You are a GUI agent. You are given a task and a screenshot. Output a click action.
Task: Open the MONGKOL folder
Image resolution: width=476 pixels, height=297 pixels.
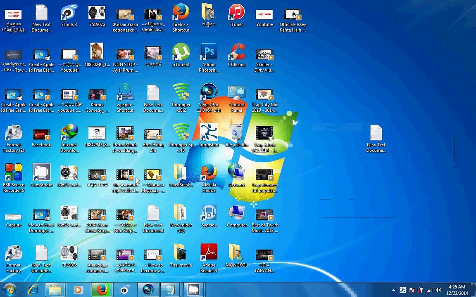(237, 256)
